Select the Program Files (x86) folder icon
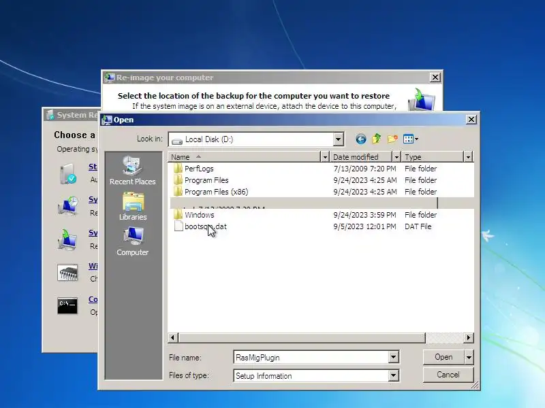Screen dimensions: 545x408 (x=178, y=192)
